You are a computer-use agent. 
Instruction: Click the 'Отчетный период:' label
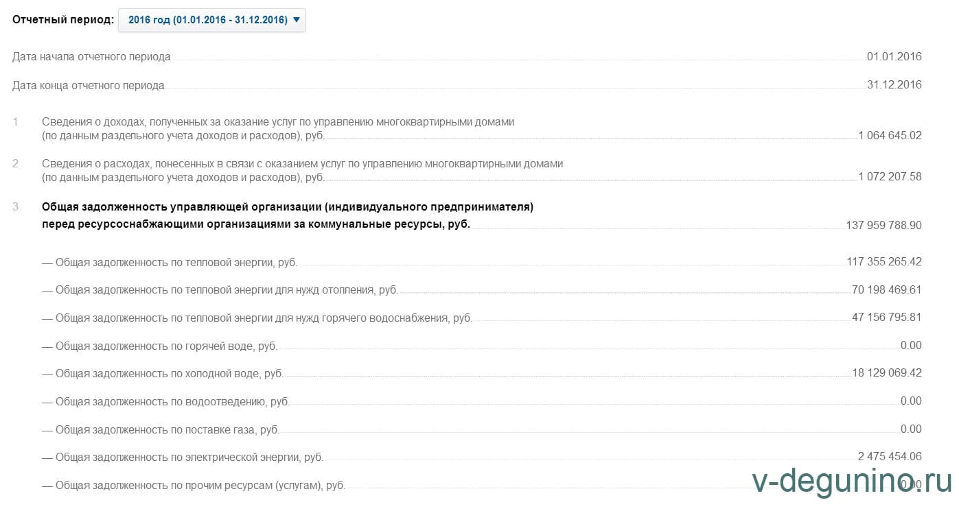coord(63,20)
